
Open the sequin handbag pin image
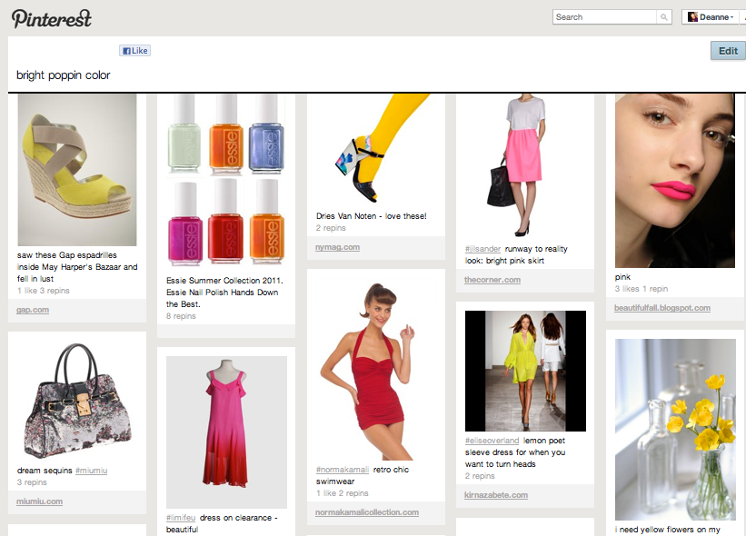[x=77, y=401]
